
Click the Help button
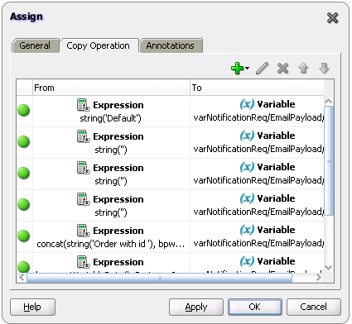point(32,307)
